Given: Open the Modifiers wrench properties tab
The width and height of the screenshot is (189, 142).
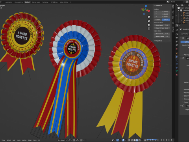Looking at the screenshot, I should 177,57.
